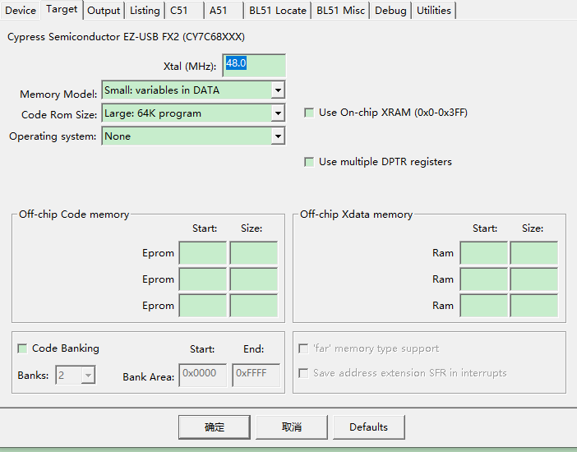Go to the Debug tab
This screenshot has width=577, height=452.
coord(390,11)
